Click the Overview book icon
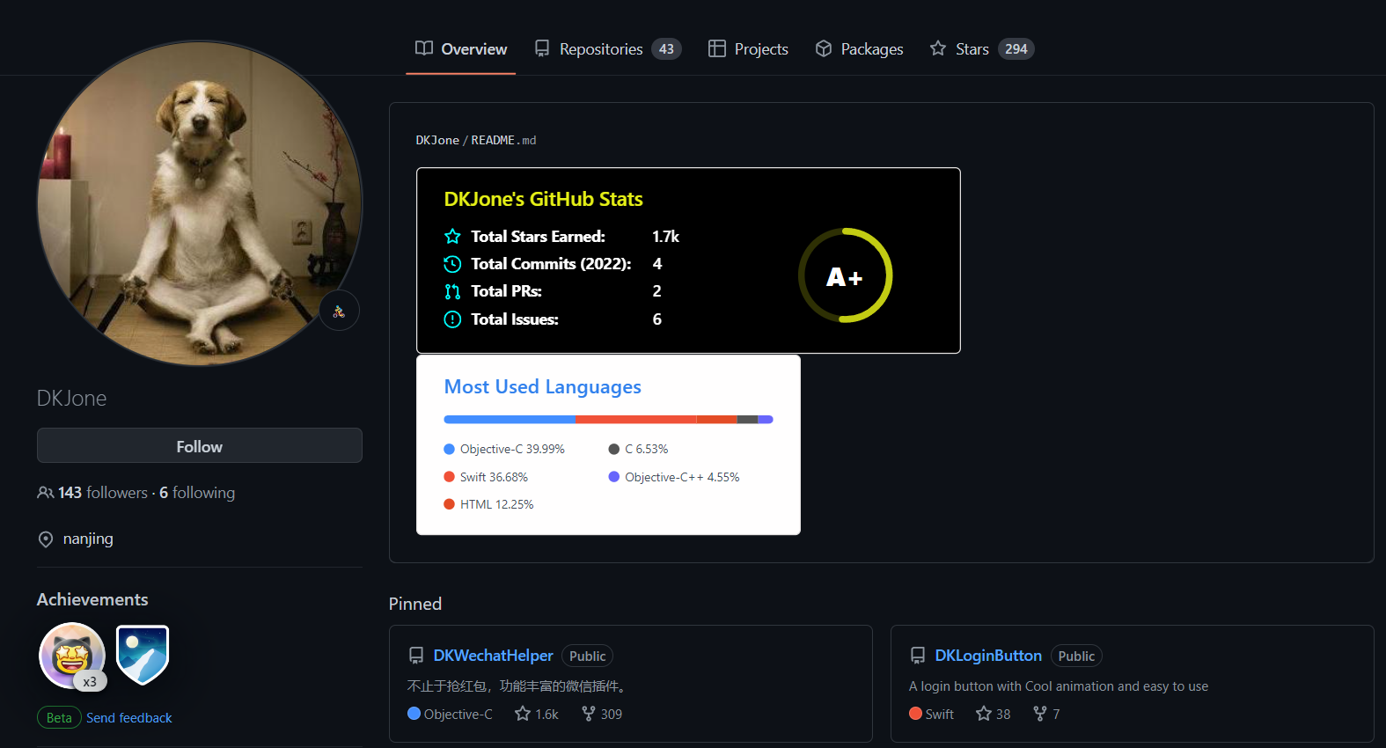 coord(424,48)
